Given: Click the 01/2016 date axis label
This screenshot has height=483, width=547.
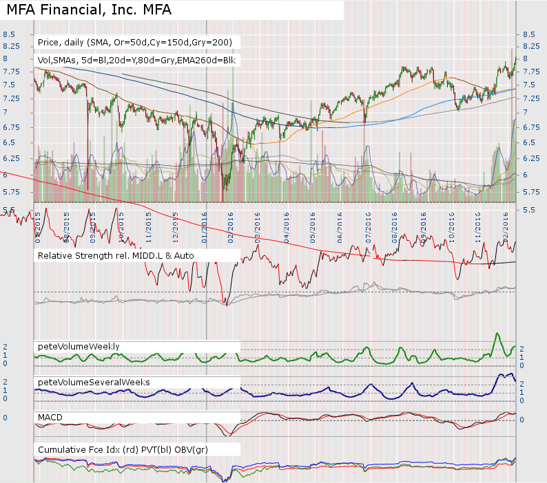Looking at the screenshot, I should 205,228.
